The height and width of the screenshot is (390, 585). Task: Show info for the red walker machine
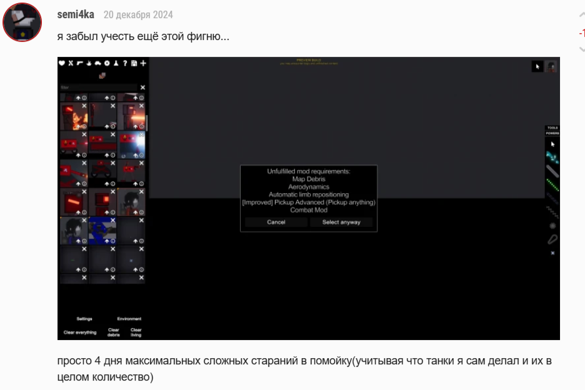(141, 184)
